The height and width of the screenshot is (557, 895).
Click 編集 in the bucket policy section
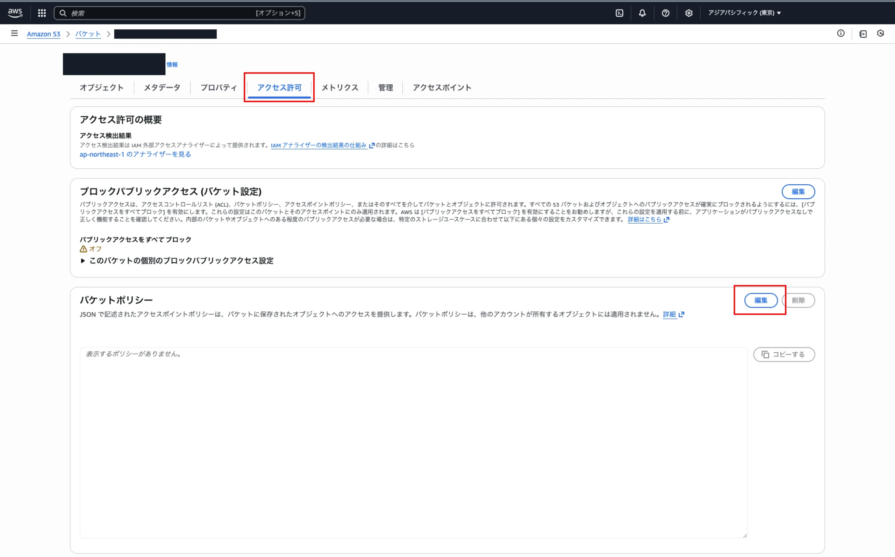tap(761, 300)
